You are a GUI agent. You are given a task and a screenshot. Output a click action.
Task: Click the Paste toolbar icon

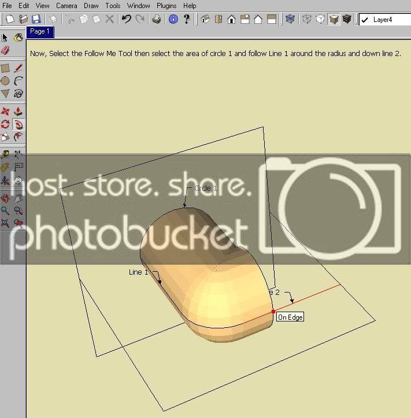[96, 19]
